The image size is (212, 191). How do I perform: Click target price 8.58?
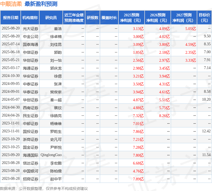click(207, 91)
